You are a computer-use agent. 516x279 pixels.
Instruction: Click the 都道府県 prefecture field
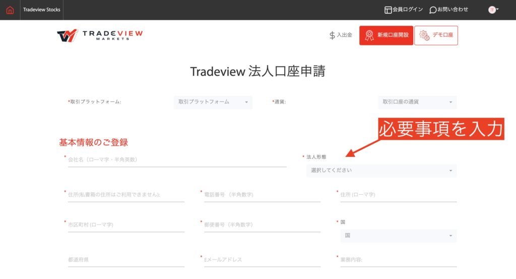pyautogui.click(x=126, y=260)
